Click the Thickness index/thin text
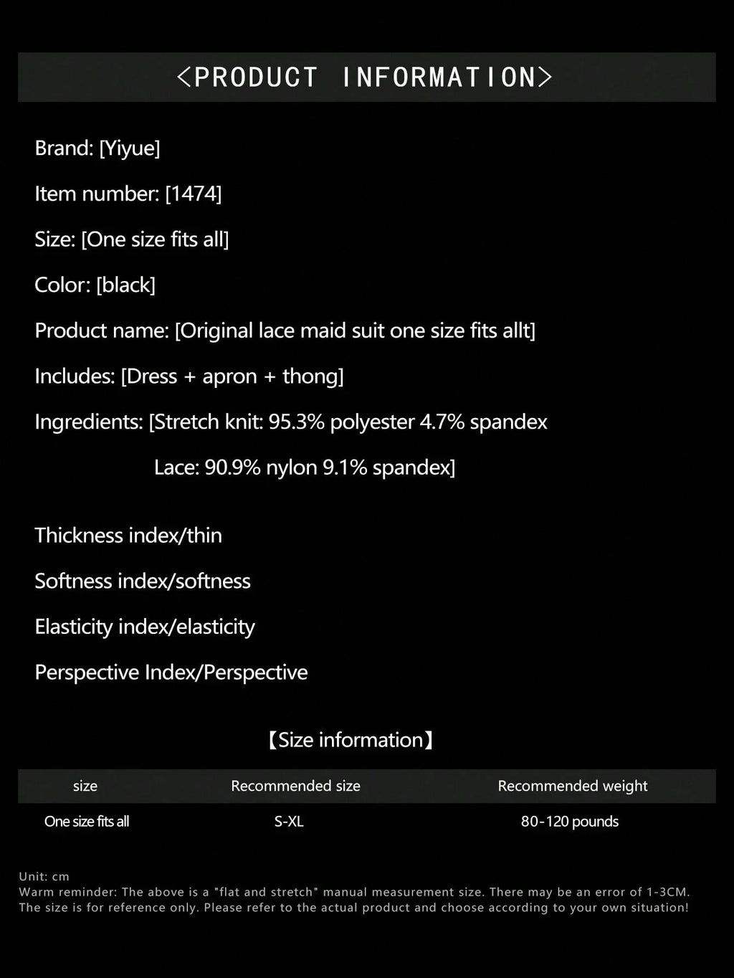The image size is (734, 978). [x=128, y=536]
